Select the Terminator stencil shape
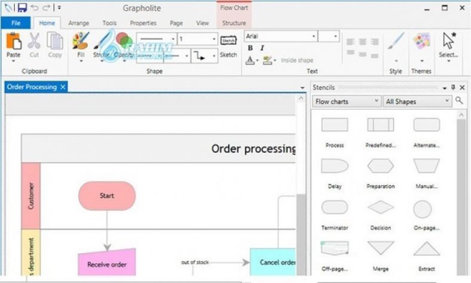Image resolution: width=471 pixels, height=283 pixels. [x=335, y=207]
